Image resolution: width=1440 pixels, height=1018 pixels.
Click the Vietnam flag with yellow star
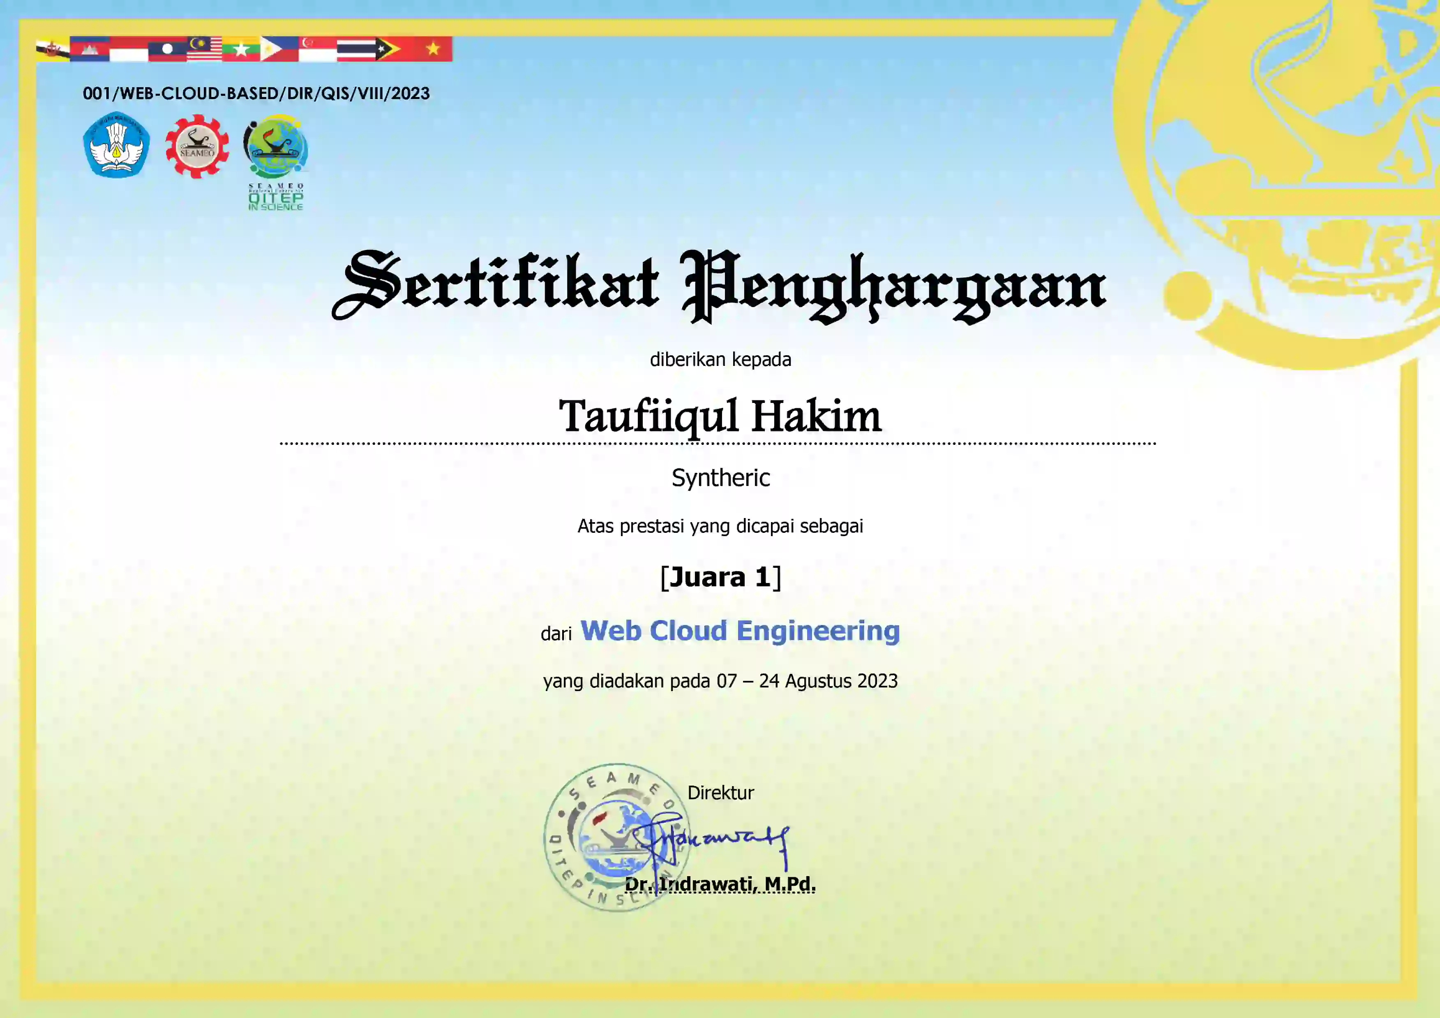[433, 49]
